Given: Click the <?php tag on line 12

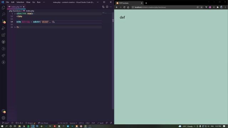Looking at the screenshot, I should coord(19,16).
